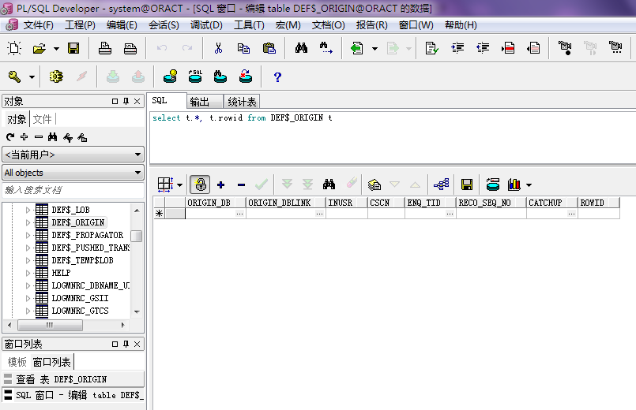Image resolution: width=636 pixels, height=410 pixels.
Task: Open the 文件(F) menu
Action: coord(38,25)
